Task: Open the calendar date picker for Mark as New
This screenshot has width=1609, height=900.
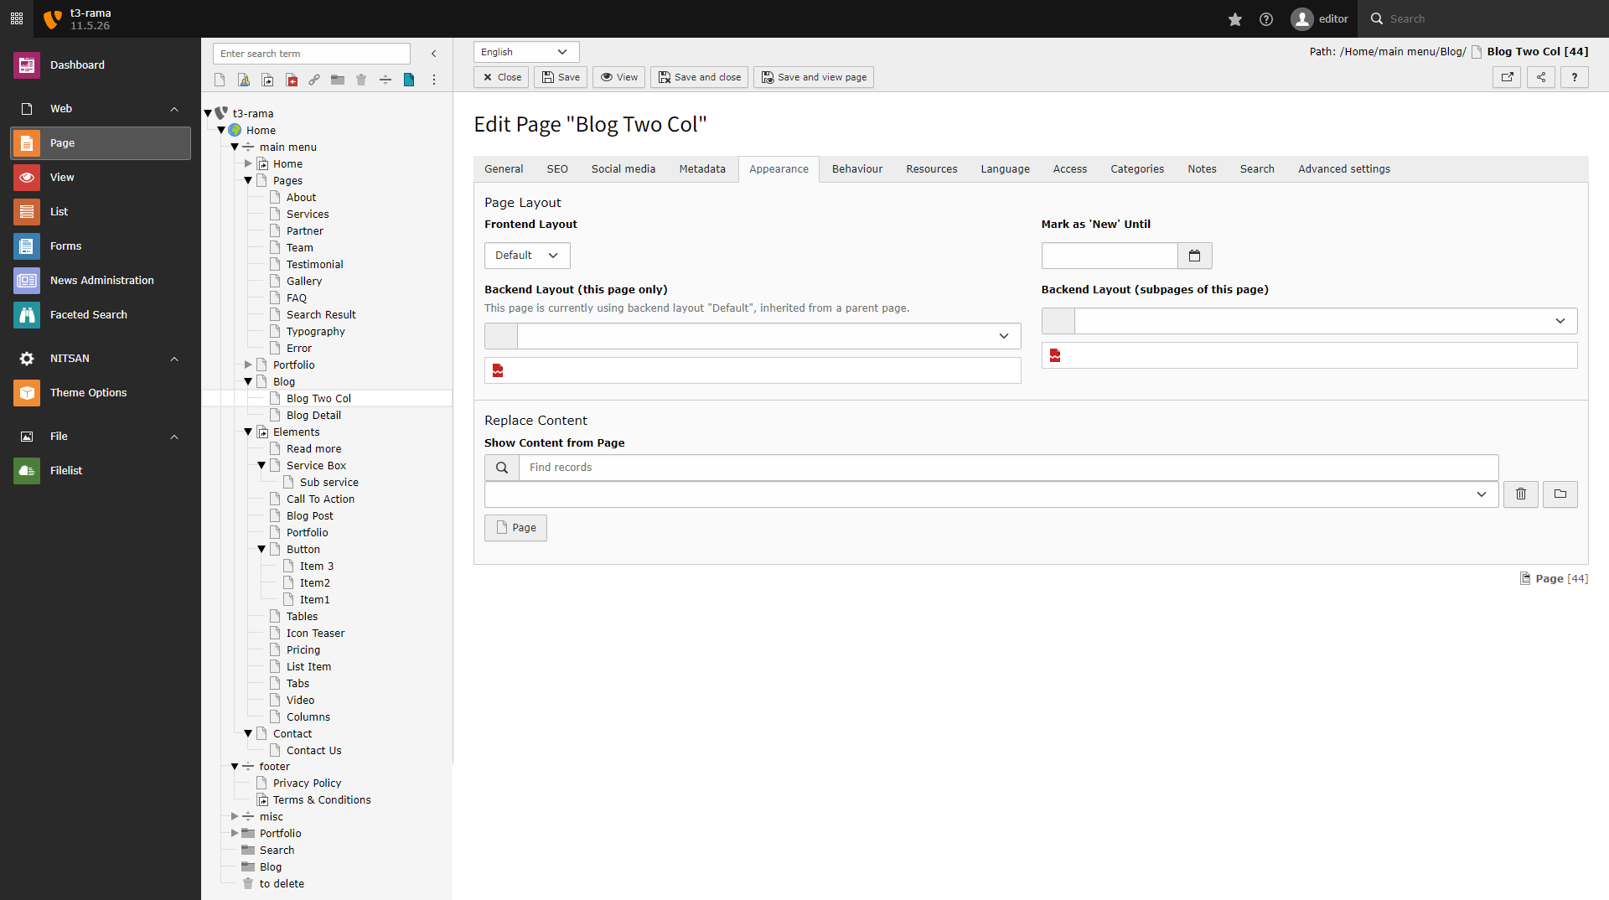Action: pyautogui.click(x=1194, y=256)
